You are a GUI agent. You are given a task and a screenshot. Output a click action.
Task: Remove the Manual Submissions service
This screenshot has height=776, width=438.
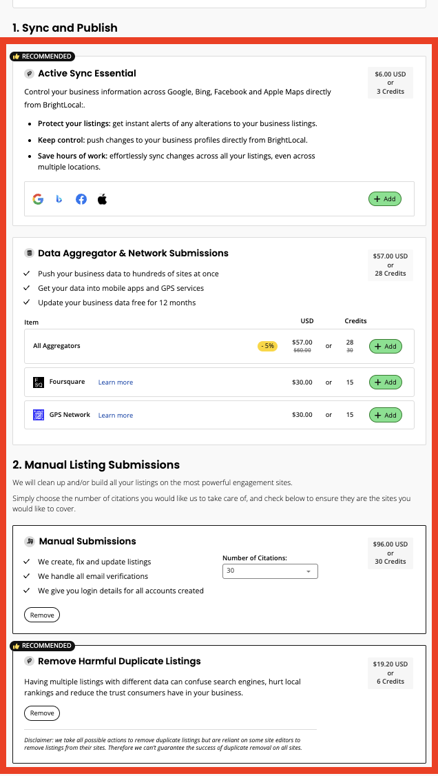(41, 614)
